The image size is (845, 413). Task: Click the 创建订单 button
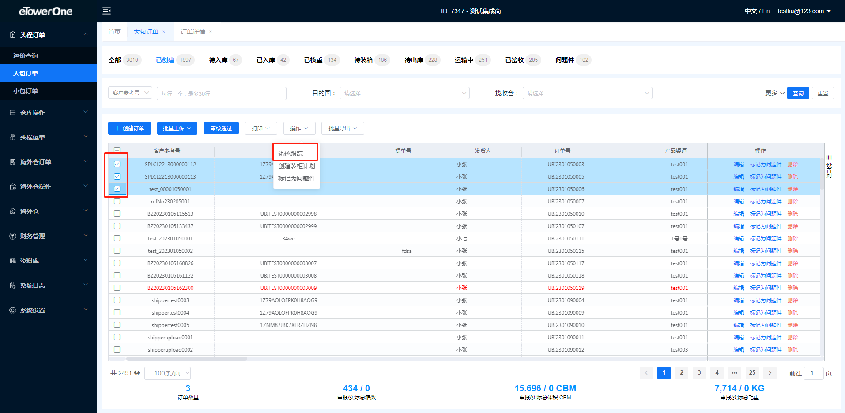pos(129,128)
